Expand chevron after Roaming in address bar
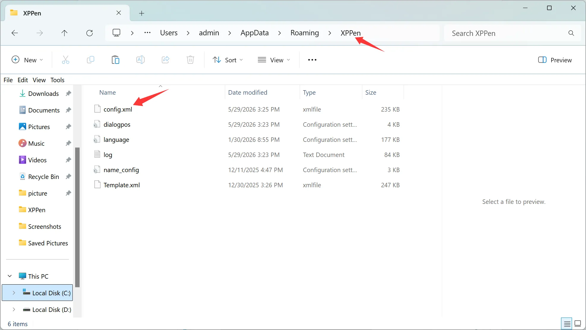586x330 pixels. pos(330,33)
